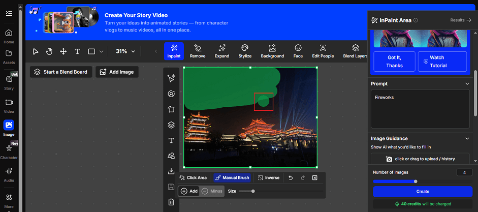Click Start a Blend Board button
Image resolution: width=478 pixels, height=212 pixels.
[61, 72]
